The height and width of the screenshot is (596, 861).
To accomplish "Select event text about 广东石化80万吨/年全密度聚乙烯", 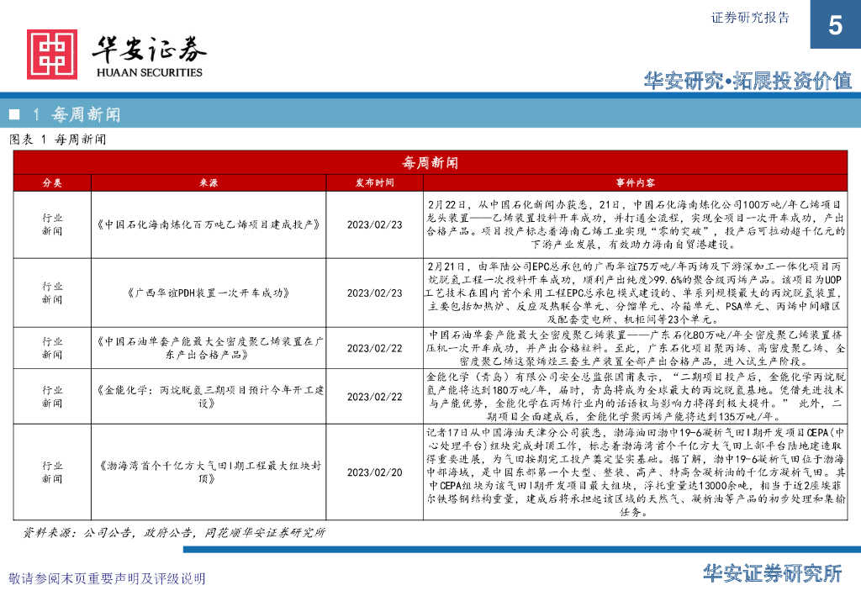I will pyautogui.click(x=636, y=348).
